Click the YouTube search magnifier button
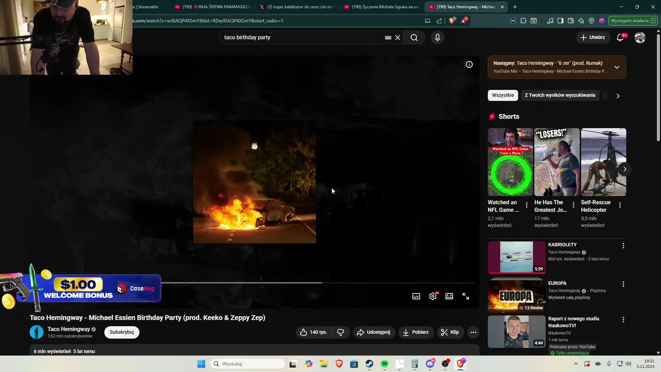Screen dimensions: 661x372 tap(414, 38)
